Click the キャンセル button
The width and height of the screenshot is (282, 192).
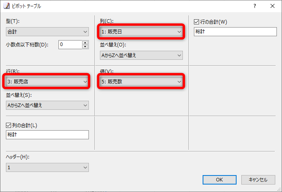click(258, 180)
